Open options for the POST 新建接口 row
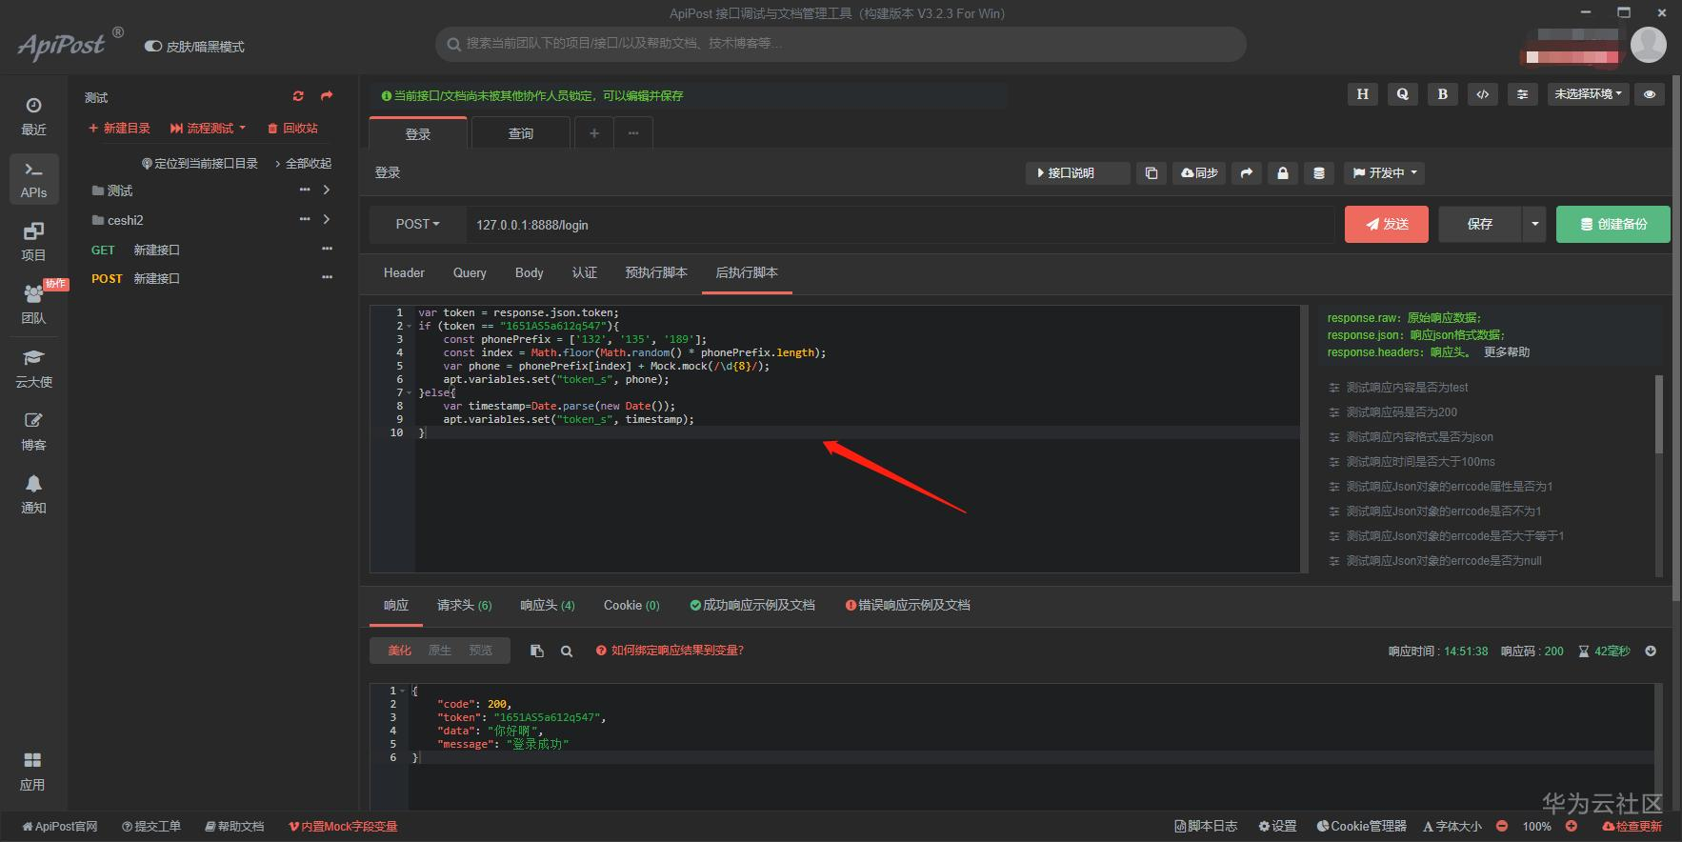Screen dimensions: 1682x842 [x=328, y=278]
